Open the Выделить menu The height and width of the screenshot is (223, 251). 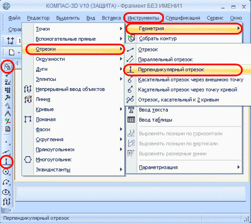(x=68, y=18)
